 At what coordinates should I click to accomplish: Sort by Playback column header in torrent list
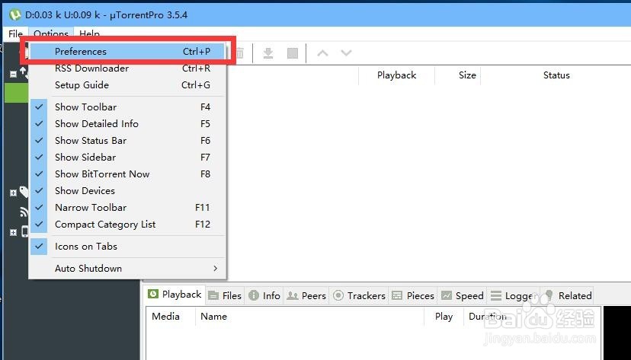pyautogui.click(x=396, y=75)
